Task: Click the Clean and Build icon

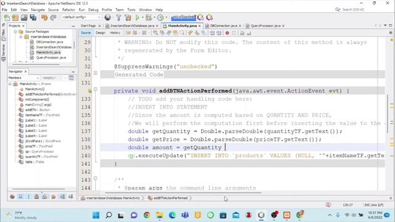Action: (x=128, y=18)
